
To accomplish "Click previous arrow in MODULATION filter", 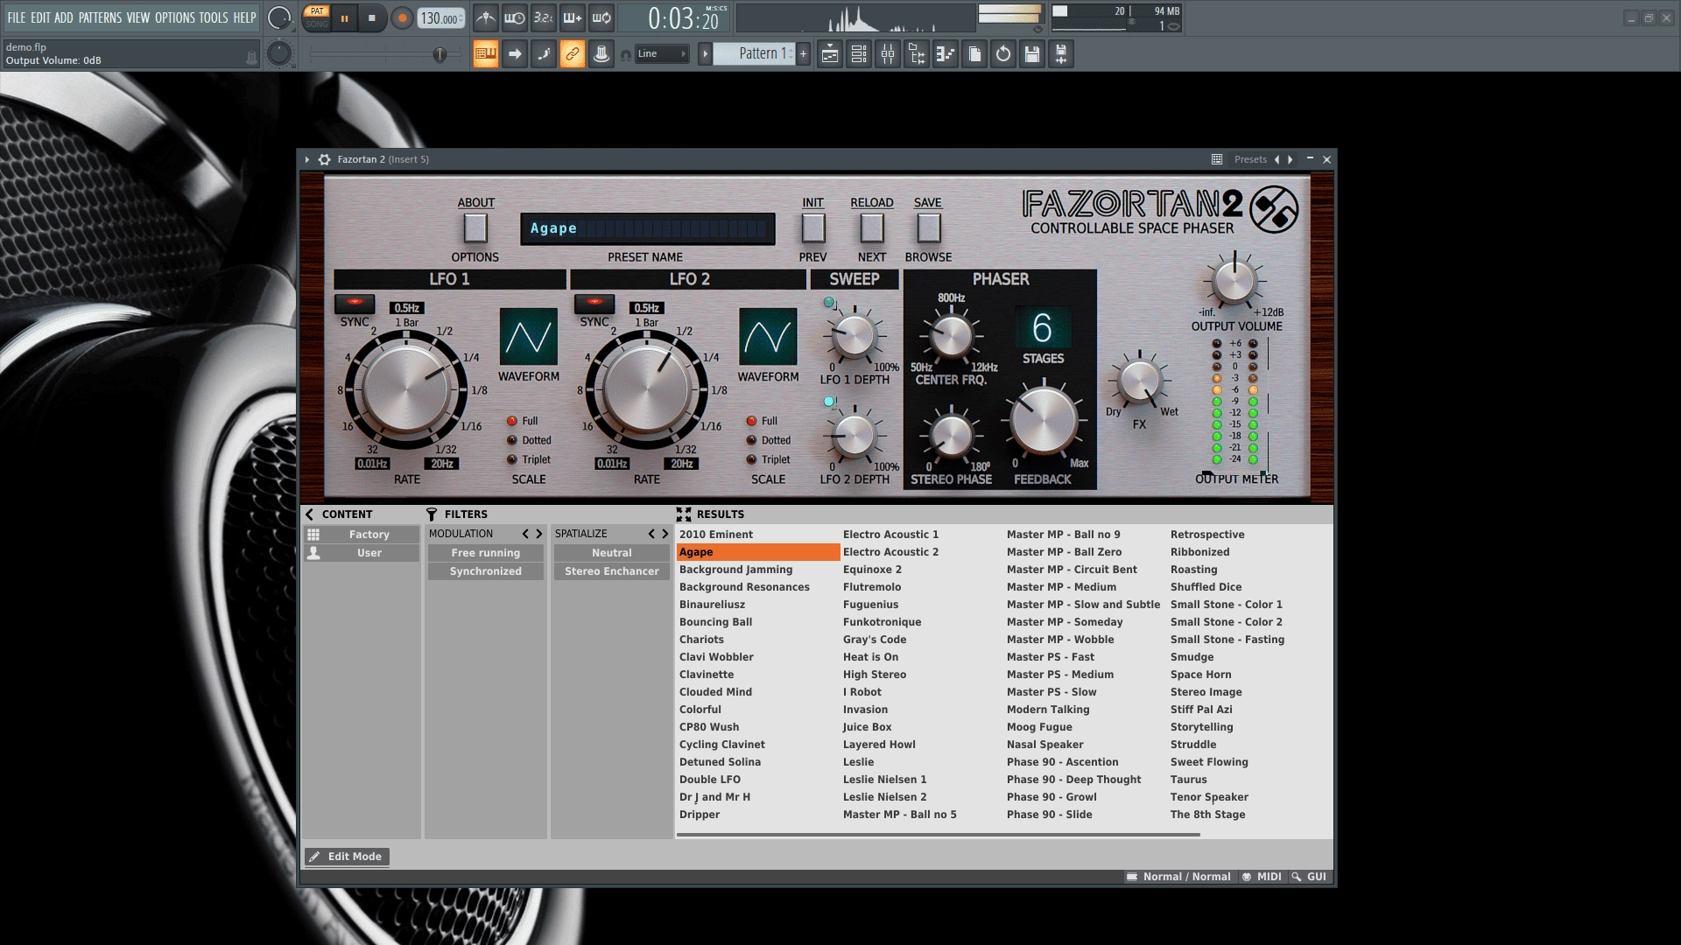I will (x=525, y=534).
